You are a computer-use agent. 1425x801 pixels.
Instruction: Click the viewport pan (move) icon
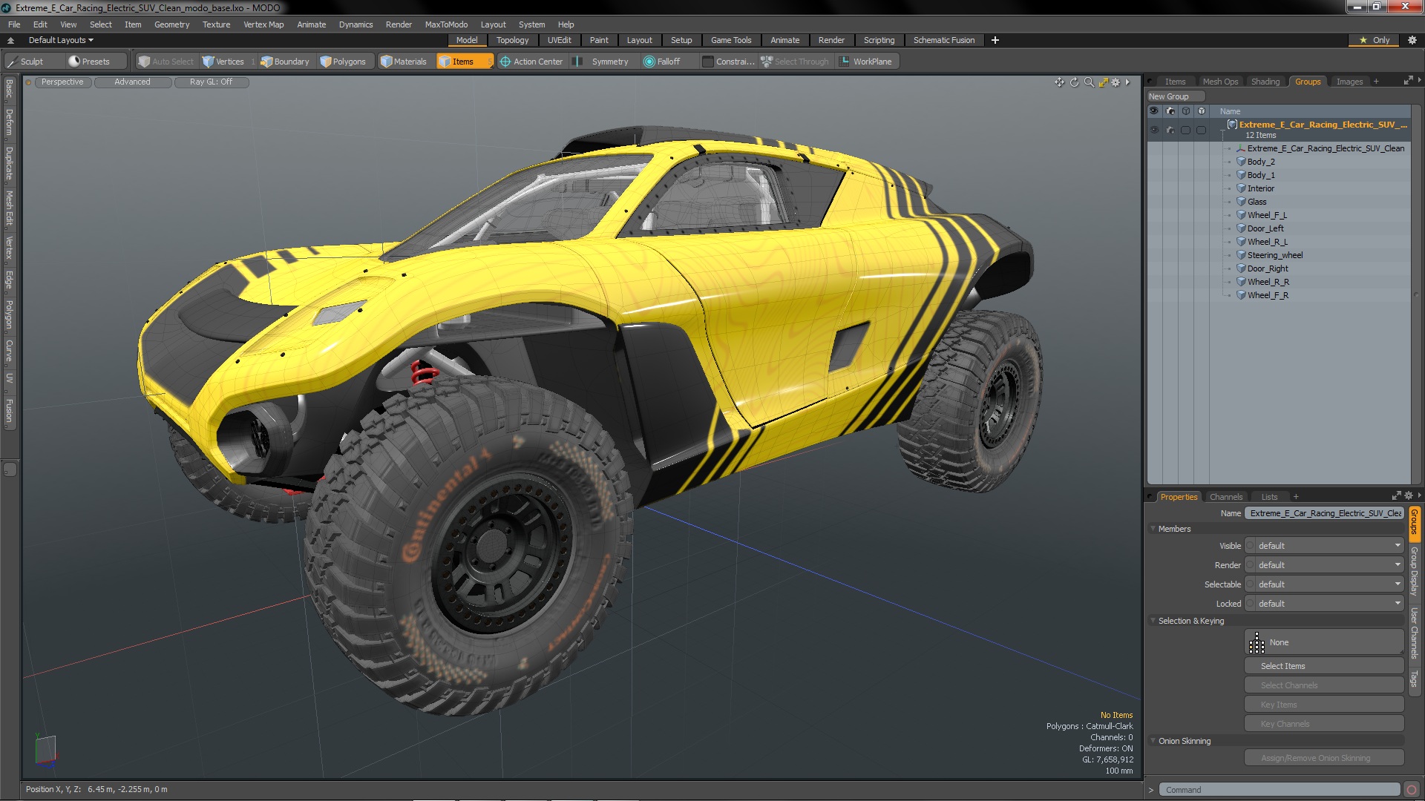(x=1059, y=82)
